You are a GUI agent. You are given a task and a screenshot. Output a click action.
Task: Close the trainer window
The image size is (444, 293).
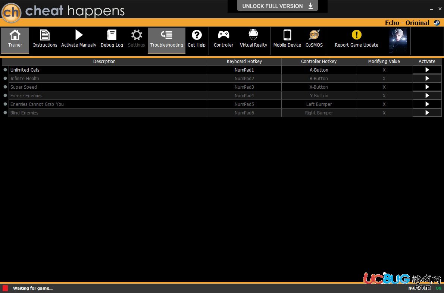pos(440,9)
